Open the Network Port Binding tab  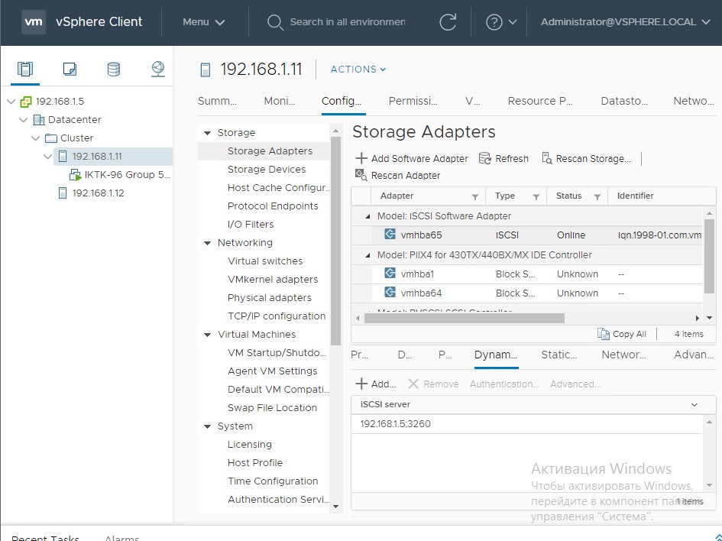tap(623, 355)
